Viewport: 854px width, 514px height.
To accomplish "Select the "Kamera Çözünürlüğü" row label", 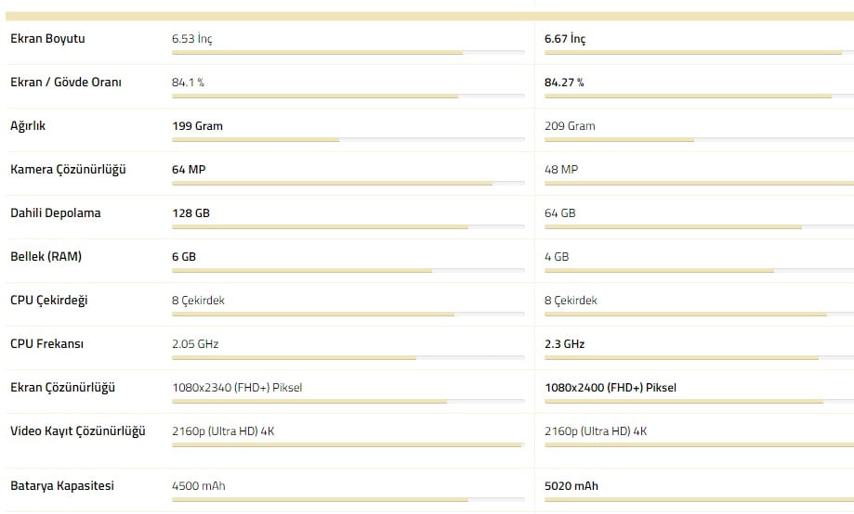I will point(68,170).
